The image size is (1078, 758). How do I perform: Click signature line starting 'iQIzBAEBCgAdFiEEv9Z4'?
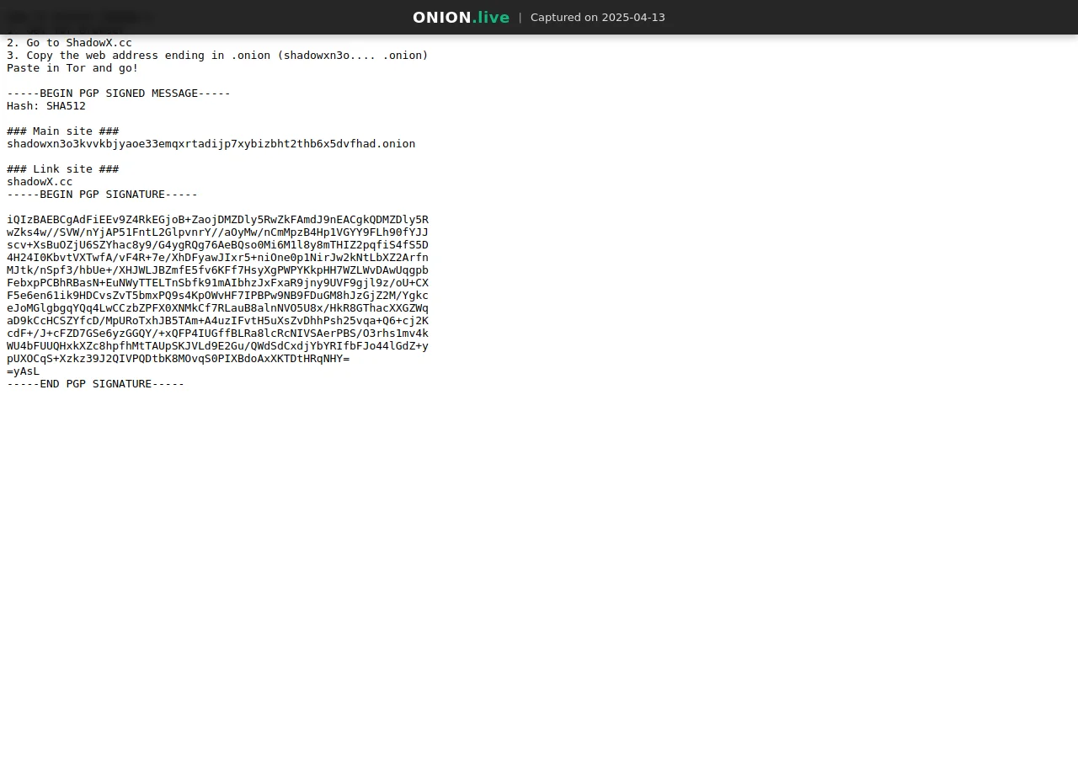(217, 219)
